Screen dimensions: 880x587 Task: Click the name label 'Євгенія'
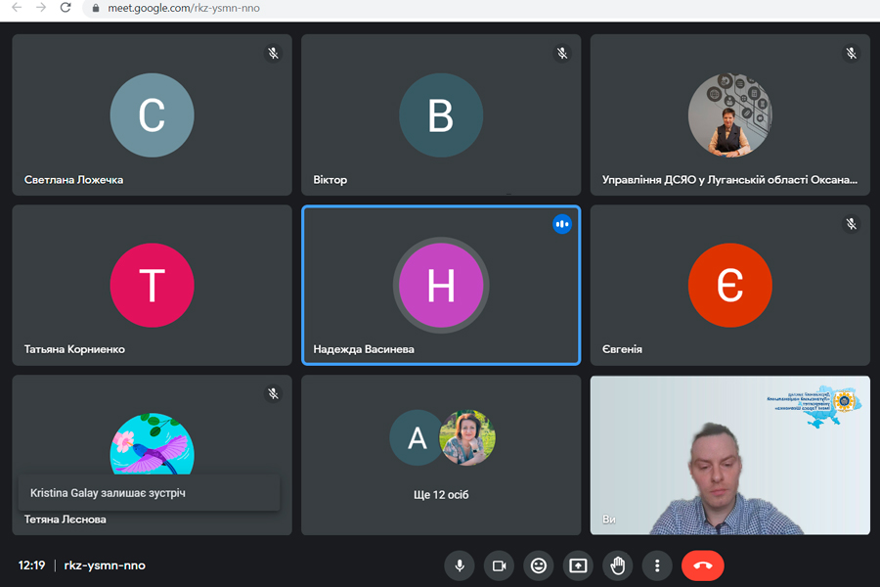pos(622,349)
